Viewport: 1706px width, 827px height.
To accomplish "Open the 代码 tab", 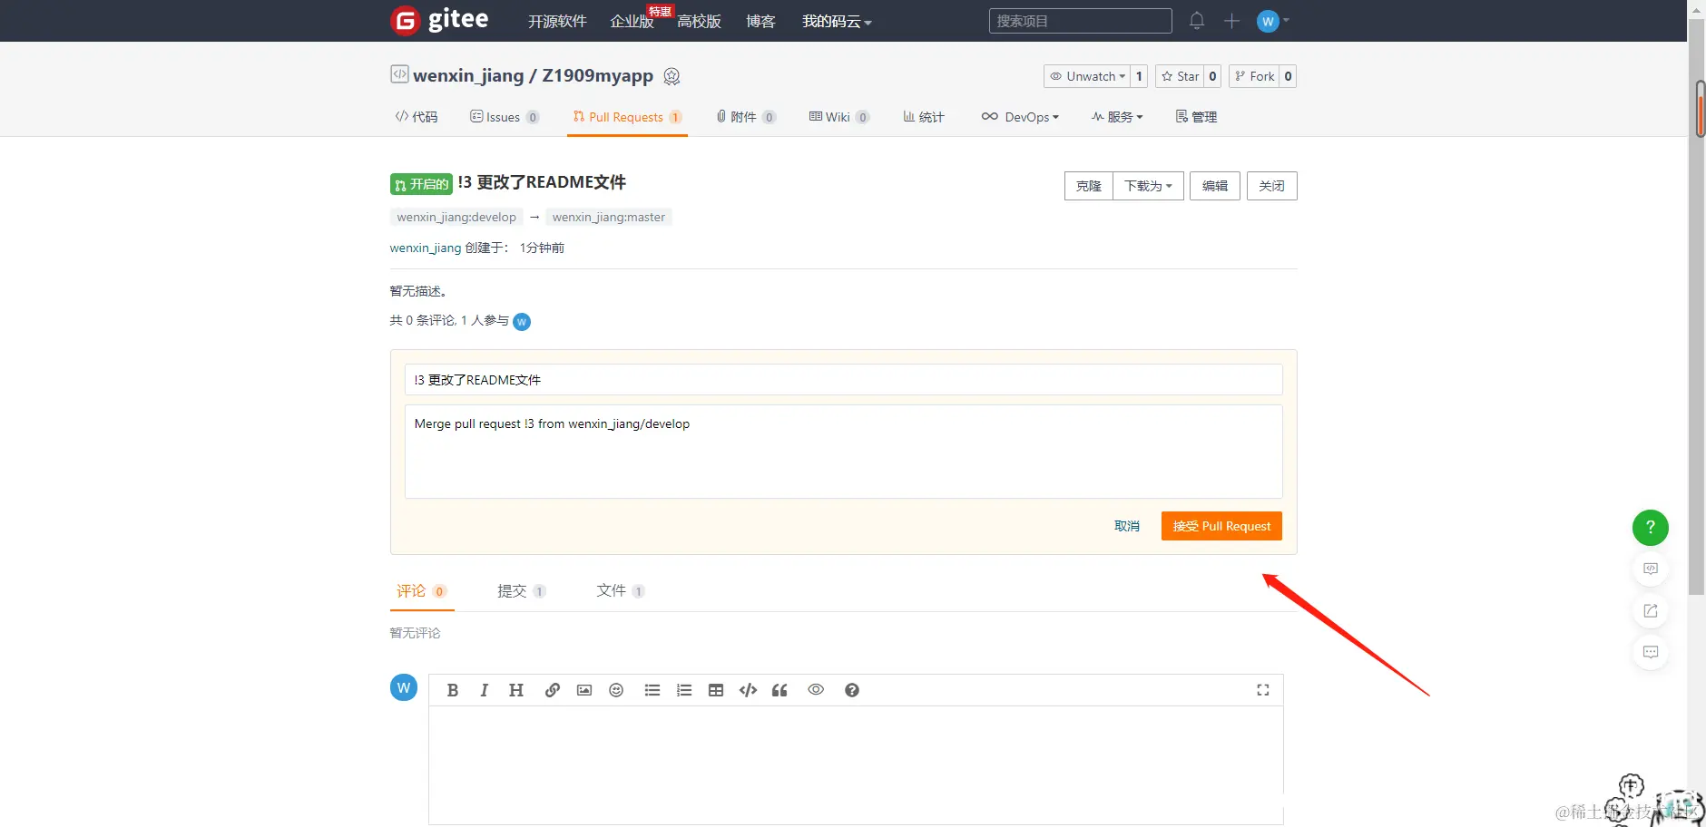I will [x=417, y=117].
